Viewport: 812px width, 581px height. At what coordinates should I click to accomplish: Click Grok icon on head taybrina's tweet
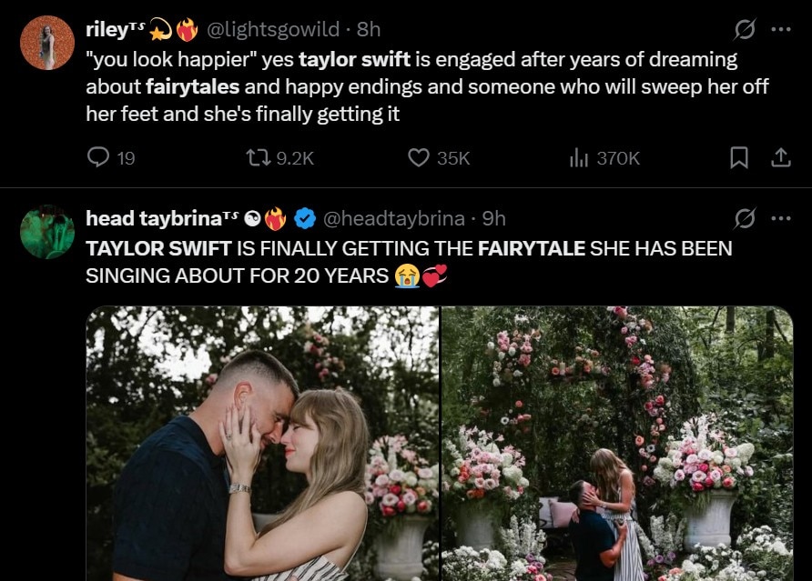(x=745, y=218)
